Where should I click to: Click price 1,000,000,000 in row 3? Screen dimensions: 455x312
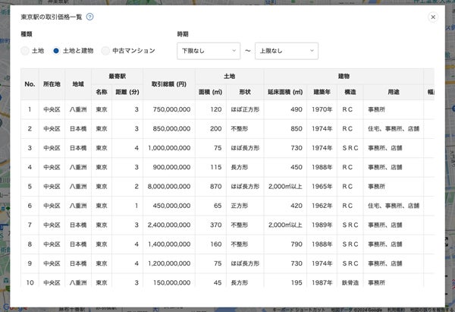pyautogui.click(x=169, y=148)
